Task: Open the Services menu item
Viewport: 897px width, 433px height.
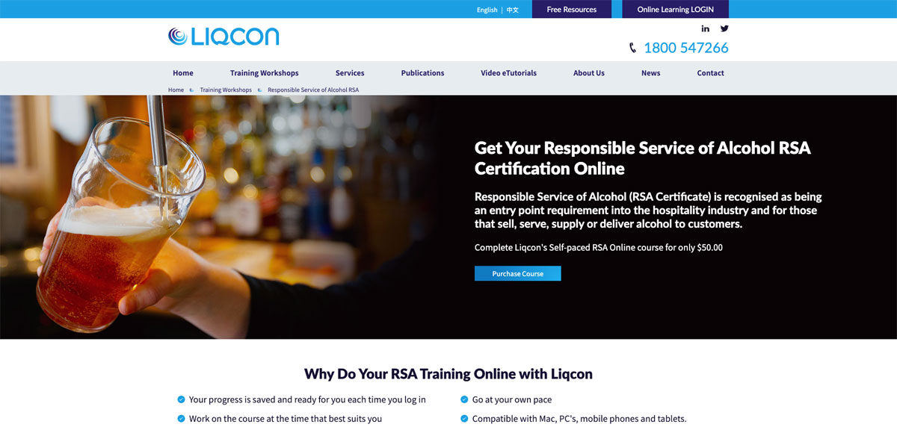Action: pos(350,73)
